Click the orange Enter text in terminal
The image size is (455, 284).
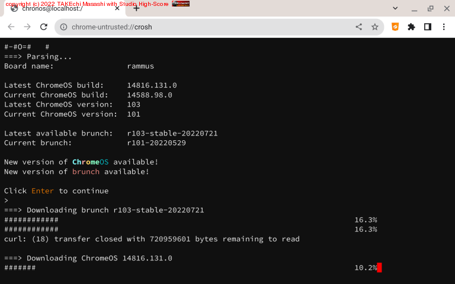pyautogui.click(x=42, y=191)
